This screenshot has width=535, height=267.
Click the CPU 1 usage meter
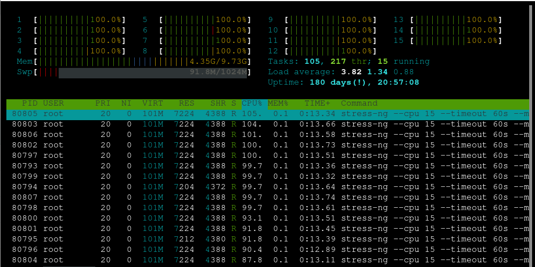(x=71, y=20)
